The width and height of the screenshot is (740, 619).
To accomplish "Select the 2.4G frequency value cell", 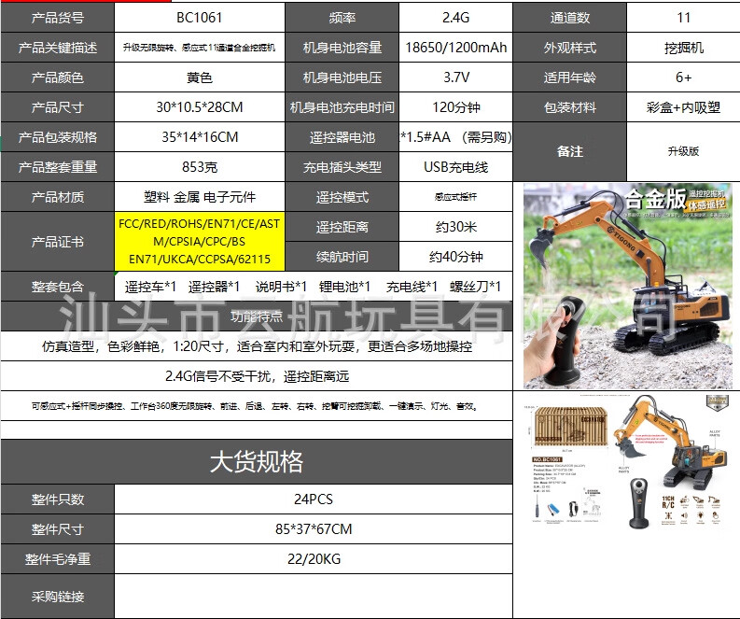I will (456, 18).
